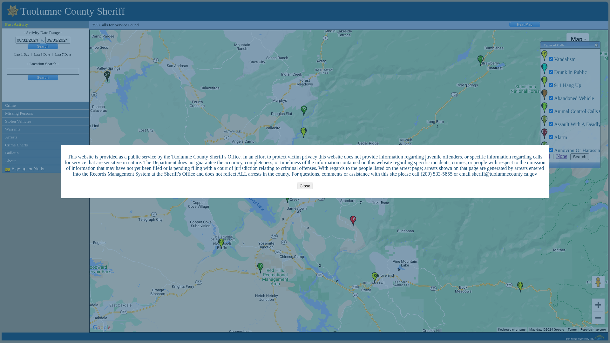The height and width of the screenshot is (343, 610).
Task: Open the Crime menu item
Action: click(45, 105)
